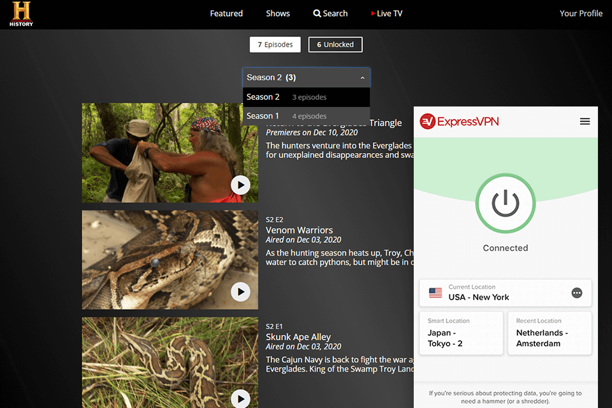The height and width of the screenshot is (408, 612).
Task: Choose Season 1 with 4 episodes
Action: pos(307,116)
